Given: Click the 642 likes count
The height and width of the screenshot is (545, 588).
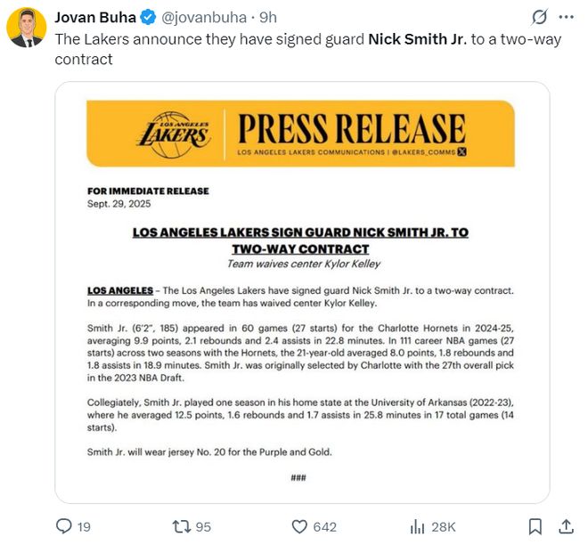Looking at the screenshot, I should [x=325, y=527].
